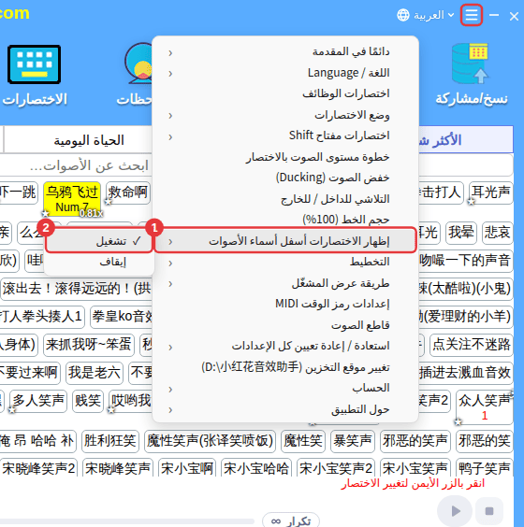
Task: Play the 鸭子笑声 sound button
Action: pos(485,468)
